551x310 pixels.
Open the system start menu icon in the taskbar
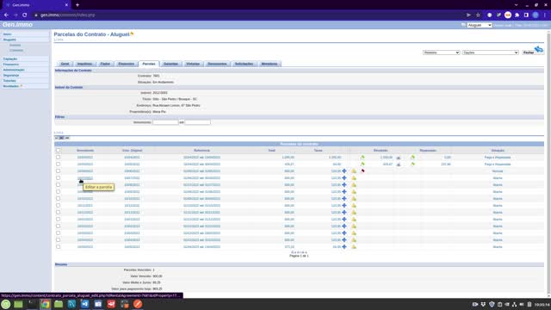point(6,304)
